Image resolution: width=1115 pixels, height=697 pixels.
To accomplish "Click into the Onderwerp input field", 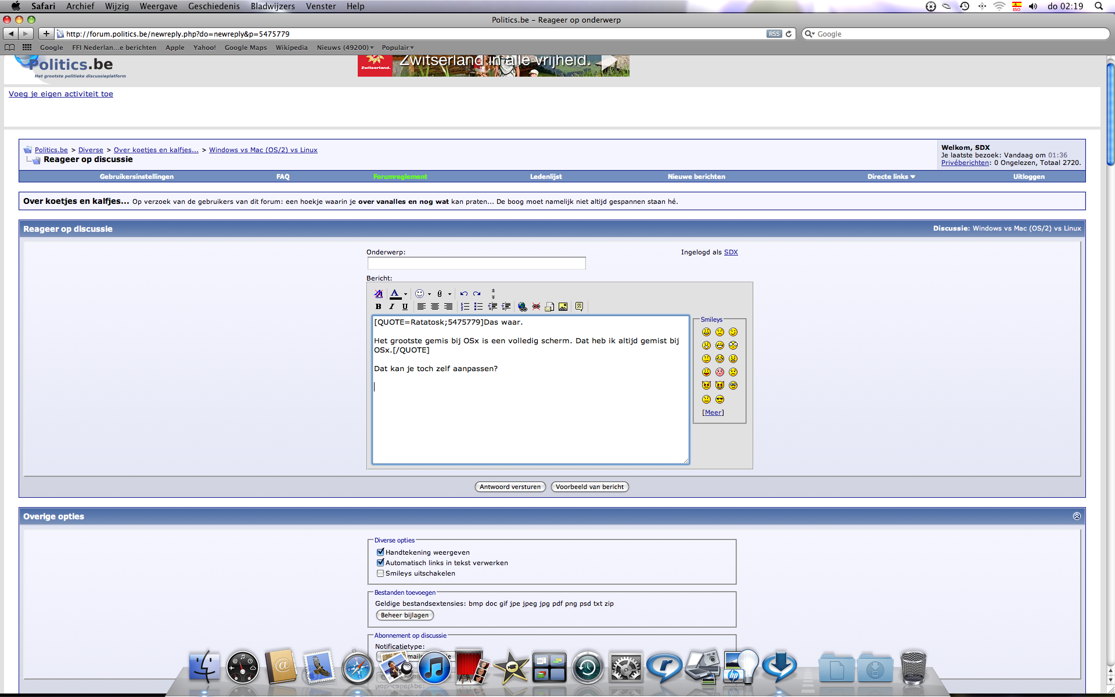I will point(476,264).
